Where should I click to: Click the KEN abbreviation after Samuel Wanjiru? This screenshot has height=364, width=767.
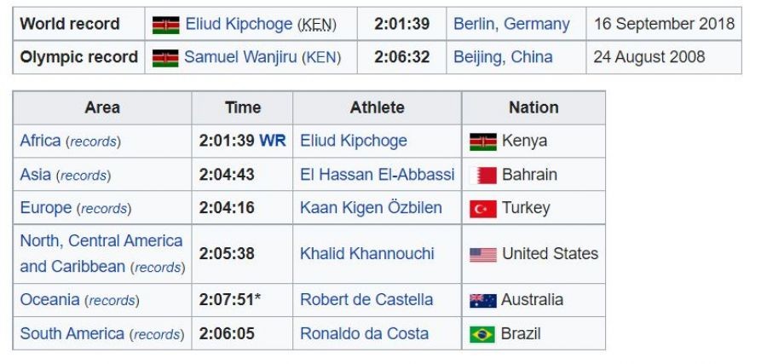coord(322,58)
